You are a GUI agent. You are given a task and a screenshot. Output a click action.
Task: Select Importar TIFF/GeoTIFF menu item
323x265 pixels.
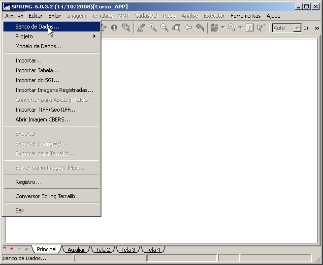pyautogui.click(x=45, y=110)
